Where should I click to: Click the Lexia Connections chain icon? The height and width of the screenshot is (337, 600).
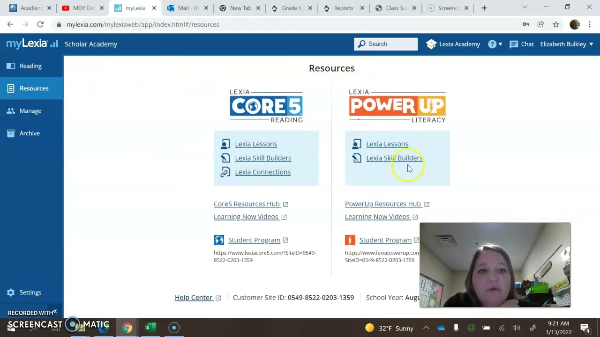pyautogui.click(x=225, y=172)
